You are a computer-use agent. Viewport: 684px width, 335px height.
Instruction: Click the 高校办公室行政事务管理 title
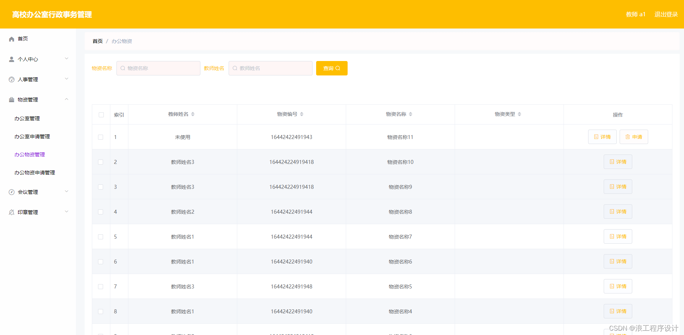click(52, 14)
